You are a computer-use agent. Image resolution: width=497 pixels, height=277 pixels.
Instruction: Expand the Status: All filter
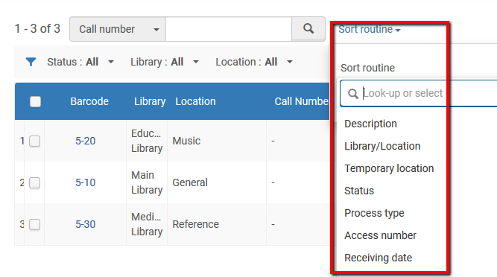[80, 62]
